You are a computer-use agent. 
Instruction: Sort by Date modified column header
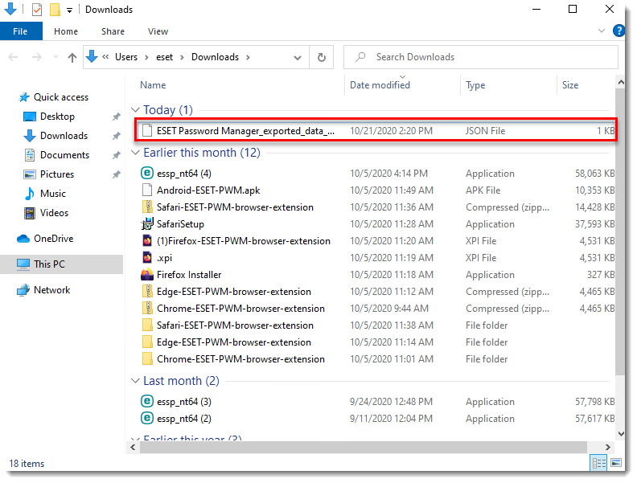[380, 85]
